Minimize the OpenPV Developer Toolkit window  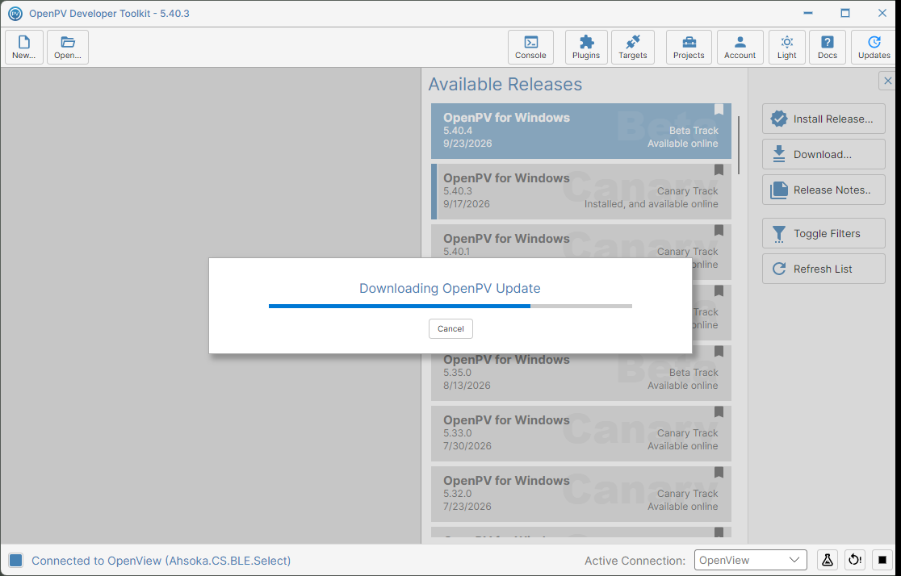tap(808, 13)
